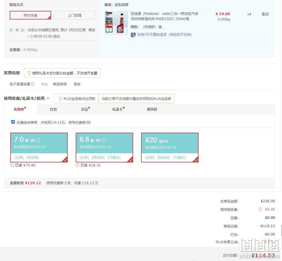Uncheck 优惠组合推荐 checkbox
This screenshot has width=282, height=261.
[13, 122]
